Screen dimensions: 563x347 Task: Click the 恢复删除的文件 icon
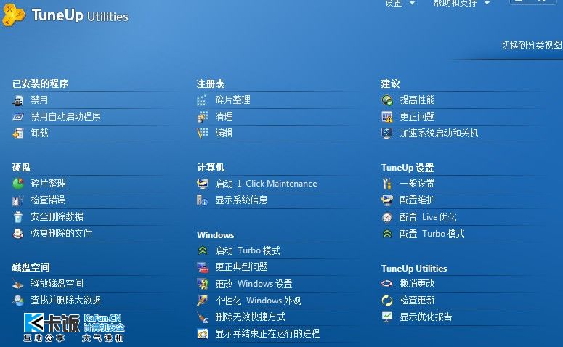18,234
